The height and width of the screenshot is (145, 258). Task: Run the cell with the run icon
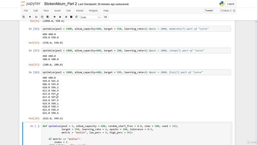click(66, 17)
